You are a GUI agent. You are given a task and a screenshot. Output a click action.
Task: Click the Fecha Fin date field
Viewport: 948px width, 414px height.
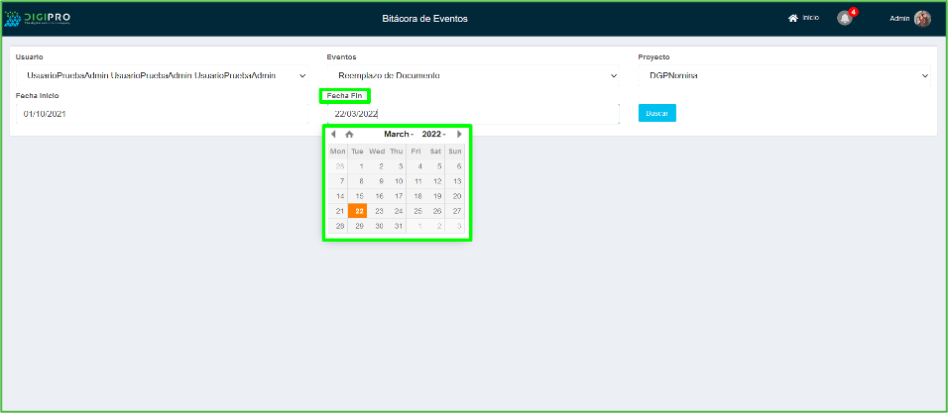pos(472,114)
